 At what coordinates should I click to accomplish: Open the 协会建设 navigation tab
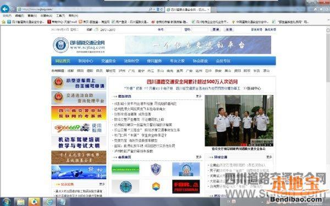pyautogui.click(x=200, y=61)
